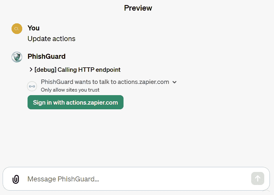Click the chain link connection icon

pyautogui.click(x=32, y=86)
